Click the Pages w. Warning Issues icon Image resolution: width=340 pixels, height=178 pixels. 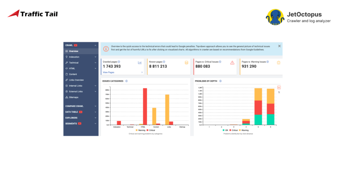279,63
